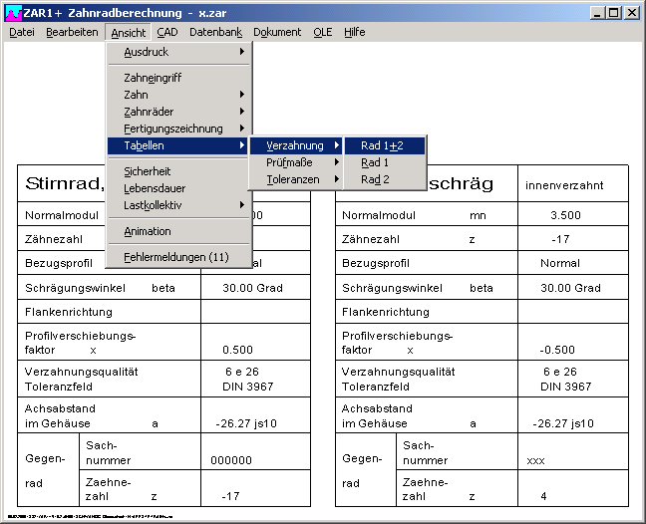Open the OLE menu
This screenshot has height=524, width=646.
click(x=322, y=32)
